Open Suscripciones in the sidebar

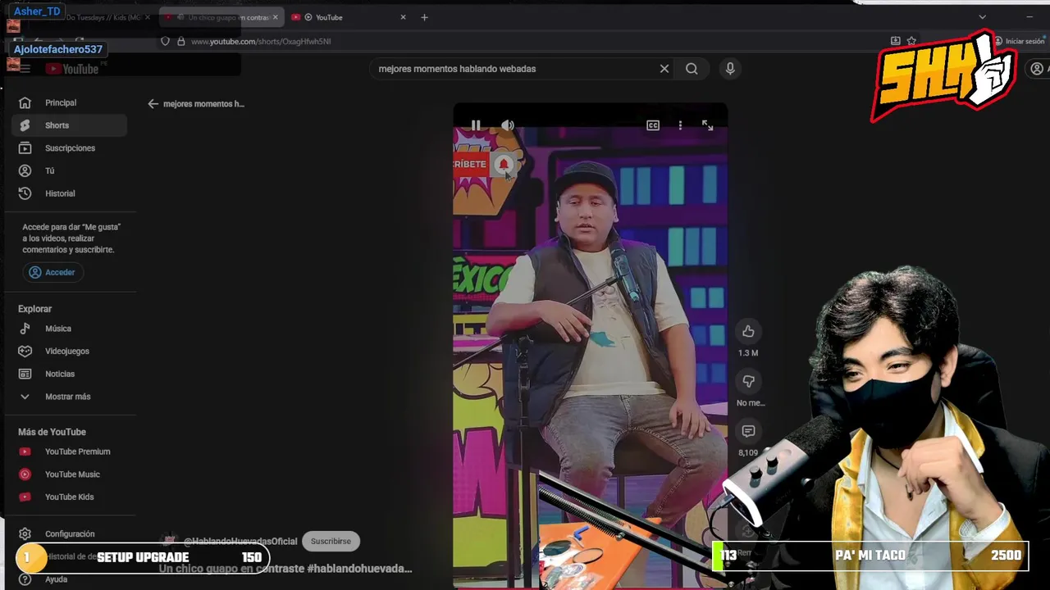point(69,148)
